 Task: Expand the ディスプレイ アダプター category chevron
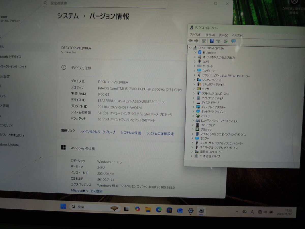tap(194, 107)
